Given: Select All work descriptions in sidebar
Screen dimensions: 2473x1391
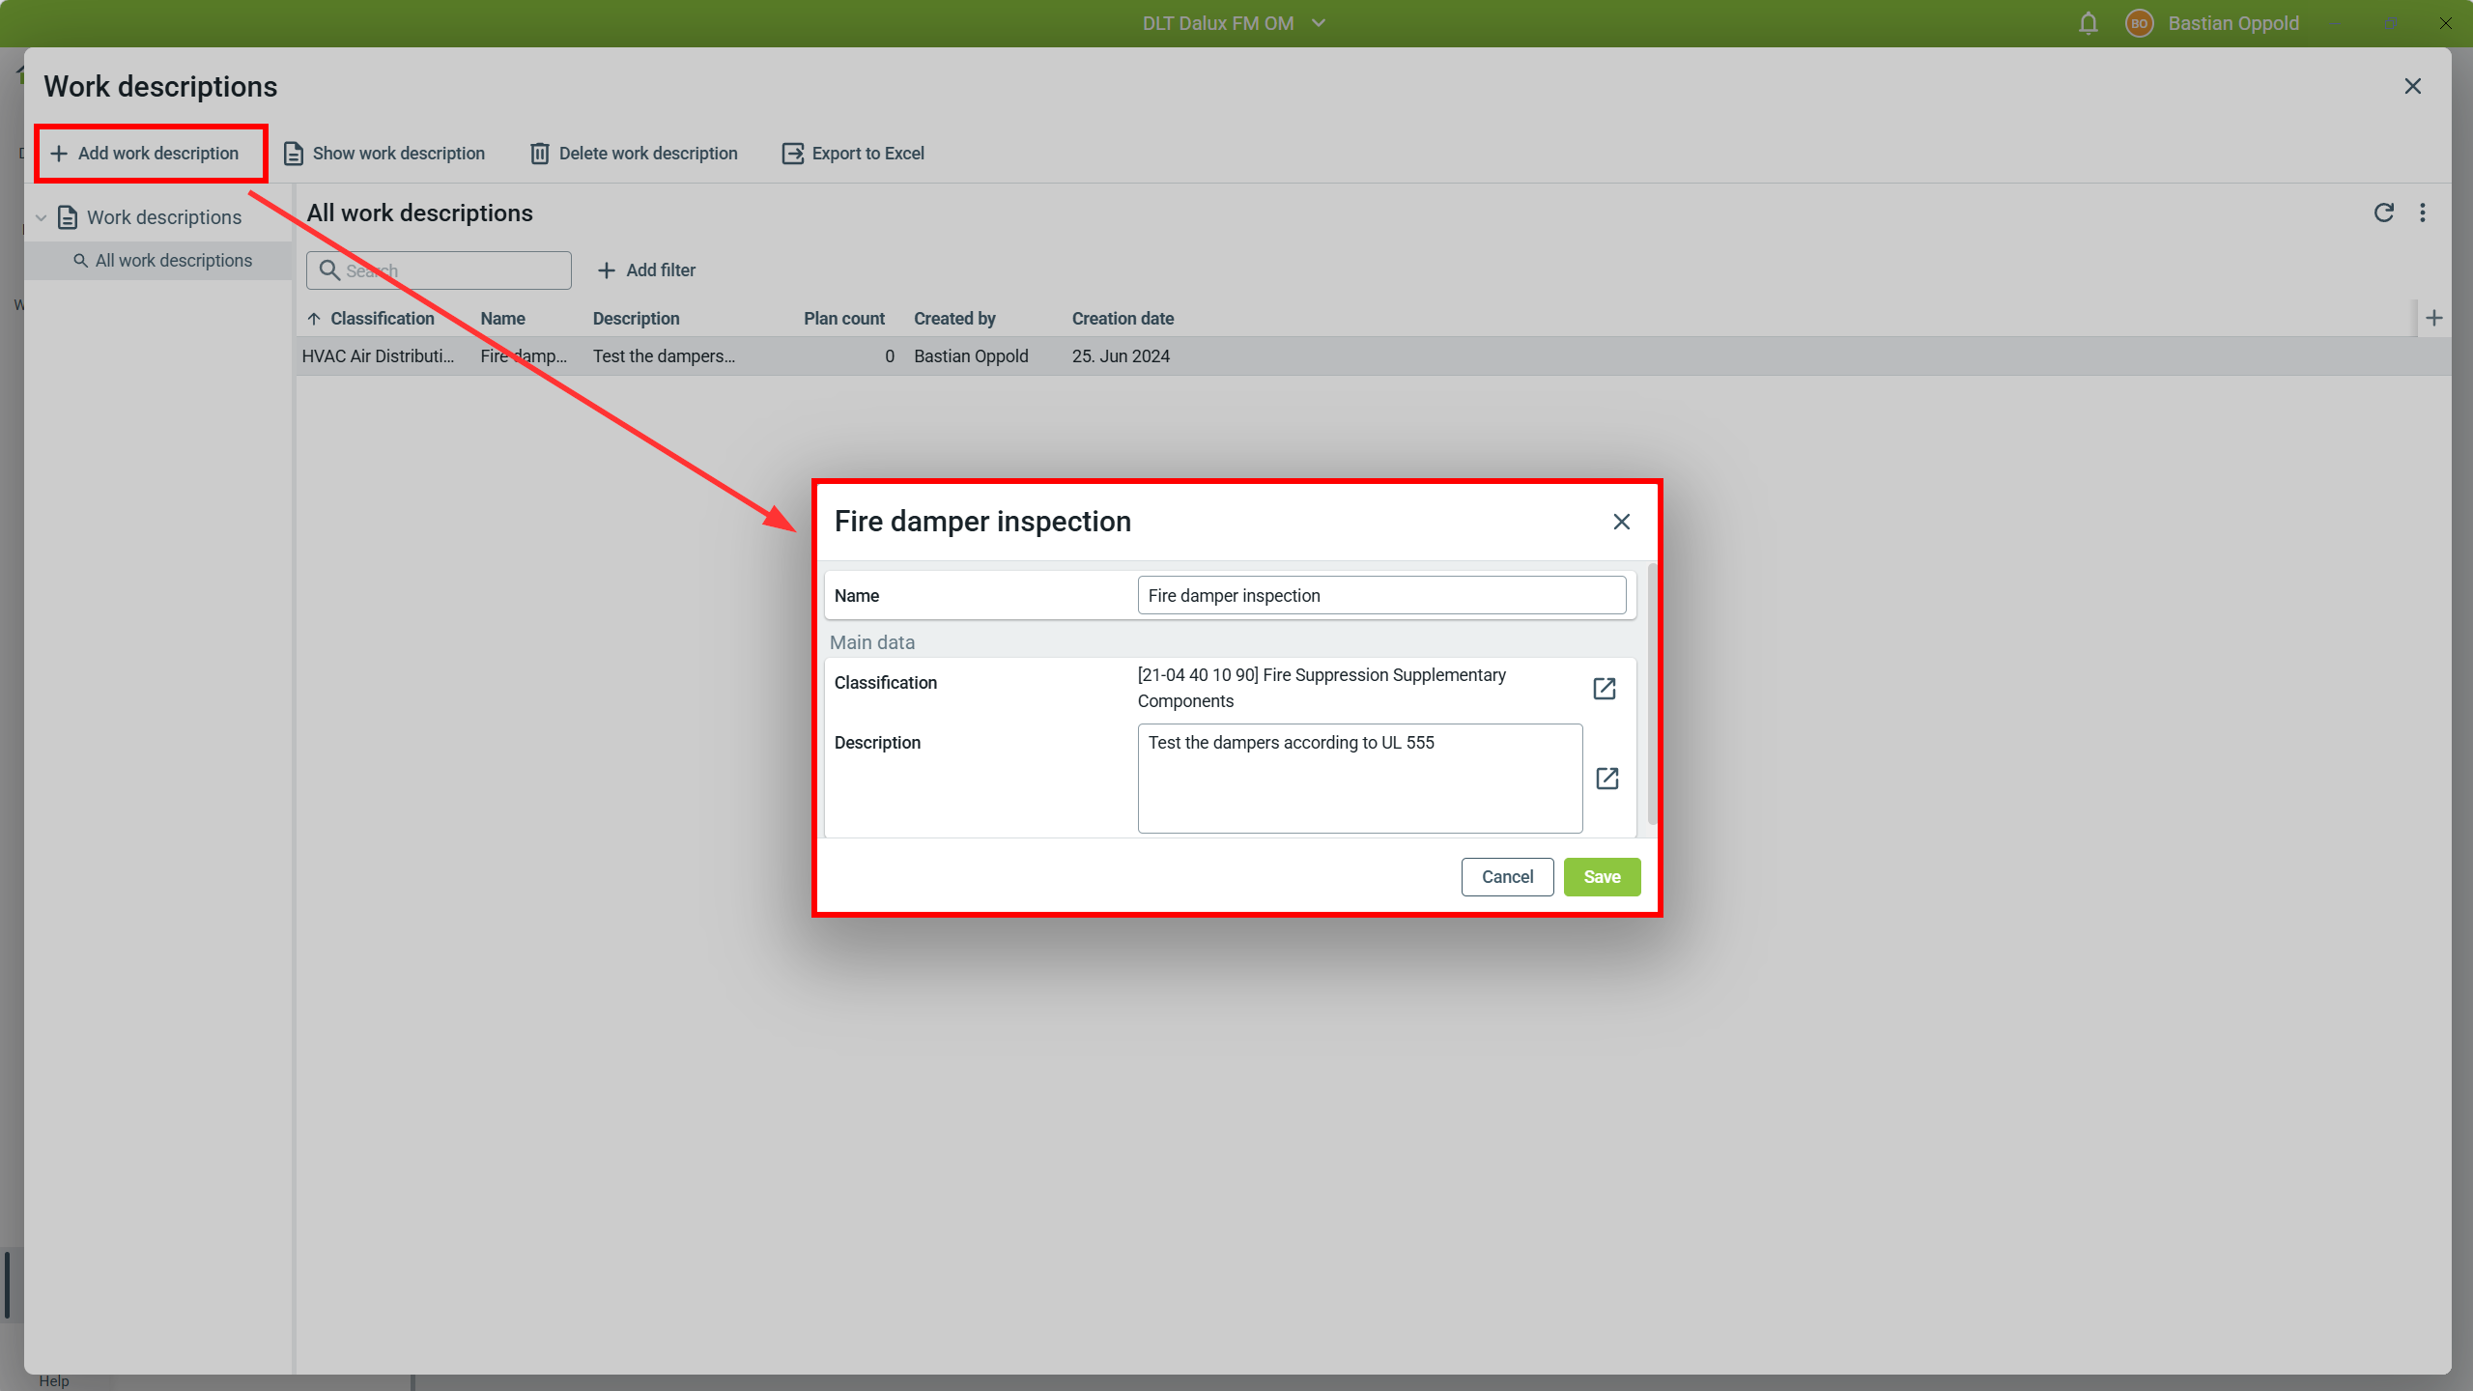Looking at the screenshot, I should point(173,261).
